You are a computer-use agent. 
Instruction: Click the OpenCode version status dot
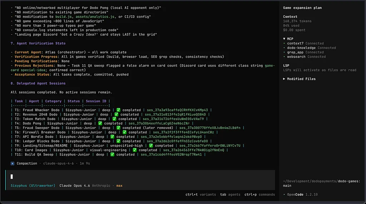click(284, 194)
